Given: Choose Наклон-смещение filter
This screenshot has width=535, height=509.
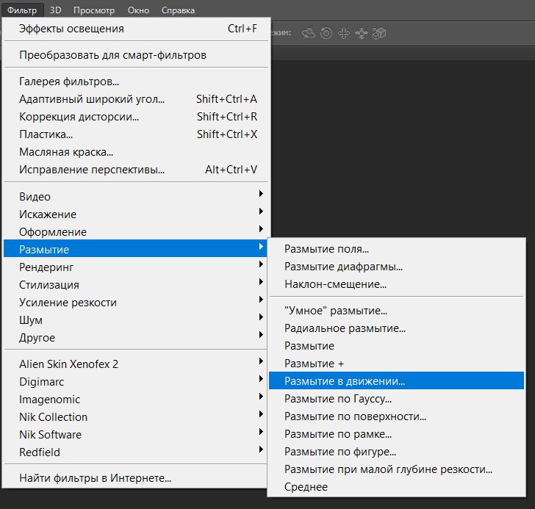Looking at the screenshot, I should 397,284.
